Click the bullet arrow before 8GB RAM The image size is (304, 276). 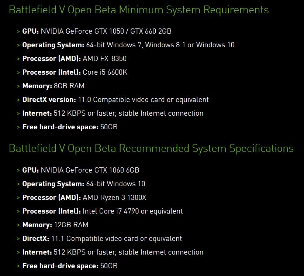(18, 86)
